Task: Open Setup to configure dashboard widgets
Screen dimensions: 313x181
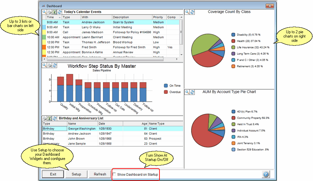Action: 76,174
